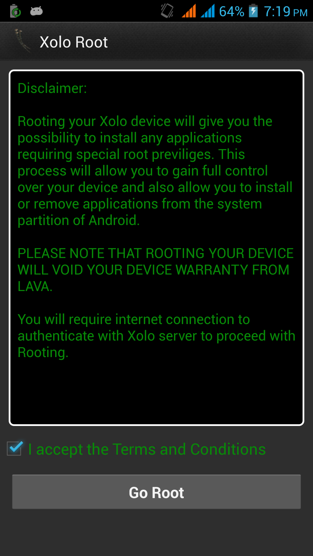This screenshot has width=313, height=556.
Task: Tap the Go Root button
Action: point(156,492)
